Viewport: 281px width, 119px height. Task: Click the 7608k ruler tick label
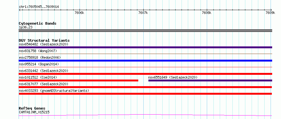click(x=206, y=13)
